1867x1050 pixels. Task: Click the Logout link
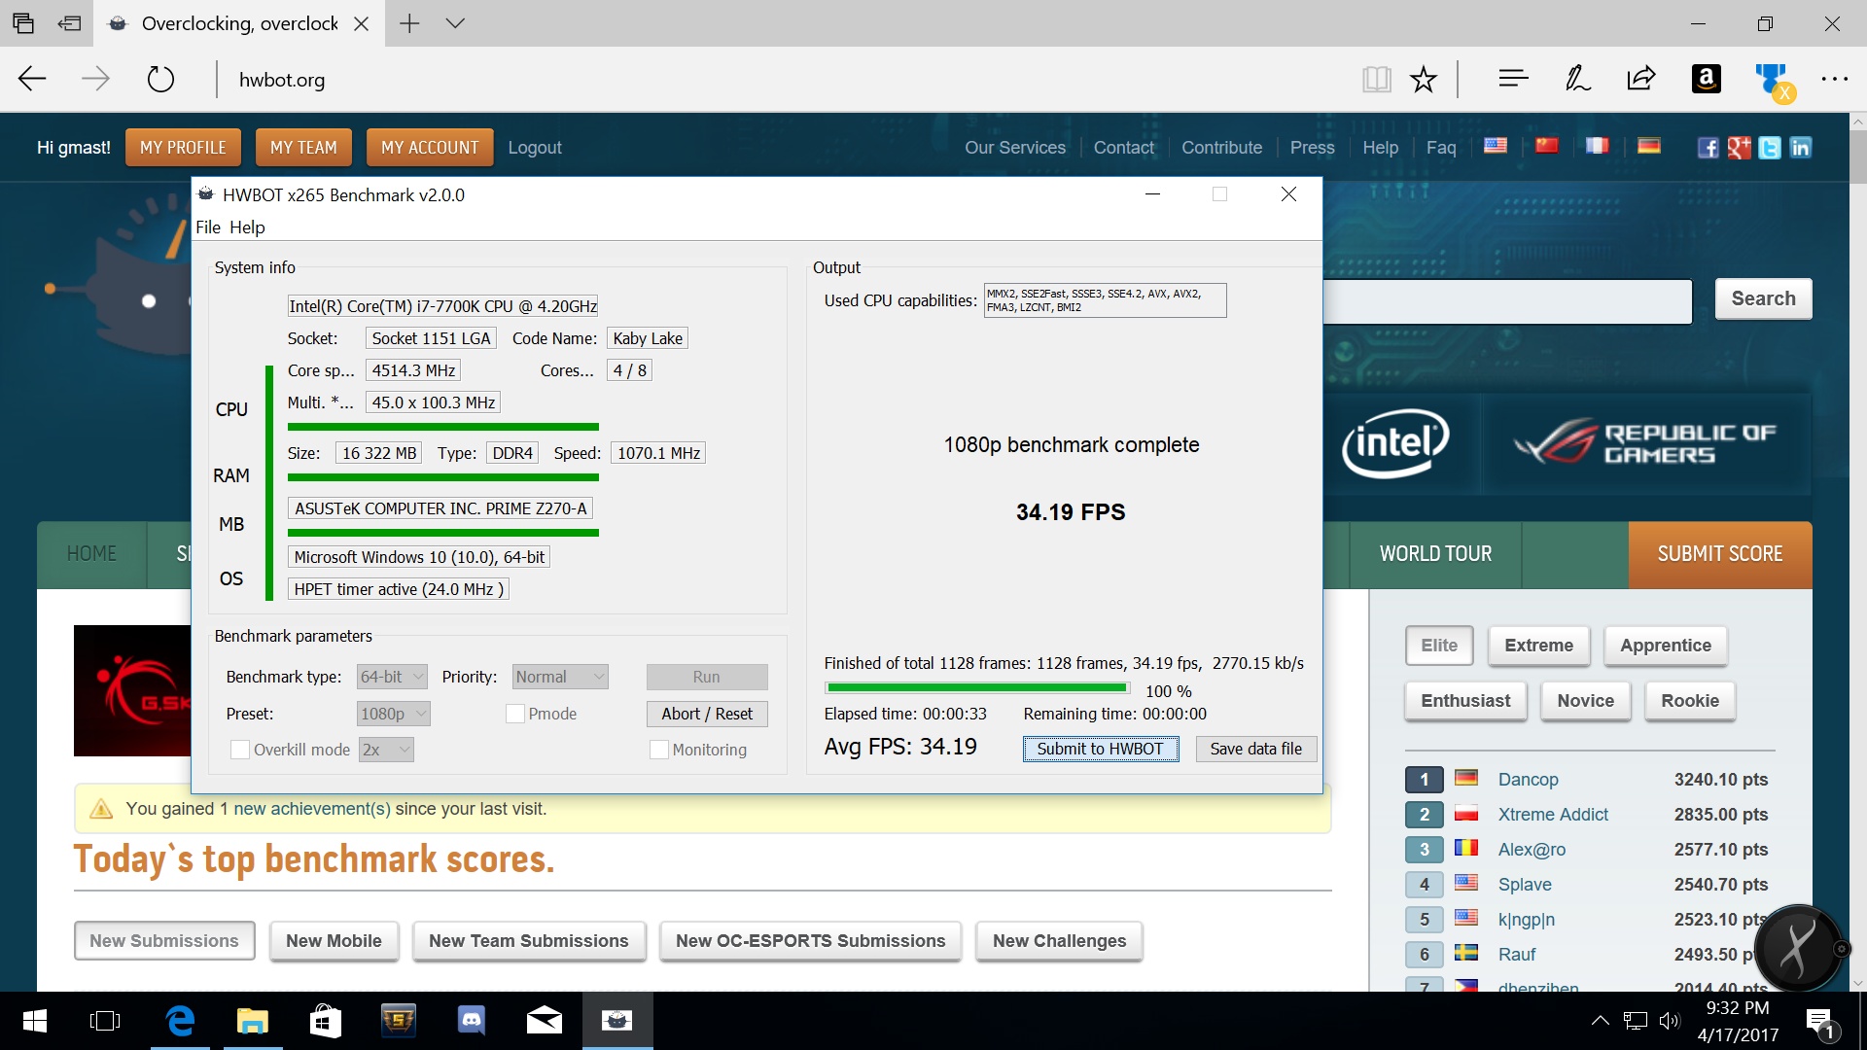535,148
